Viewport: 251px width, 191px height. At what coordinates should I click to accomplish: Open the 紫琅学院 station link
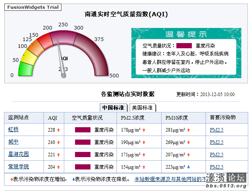tap(19, 167)
